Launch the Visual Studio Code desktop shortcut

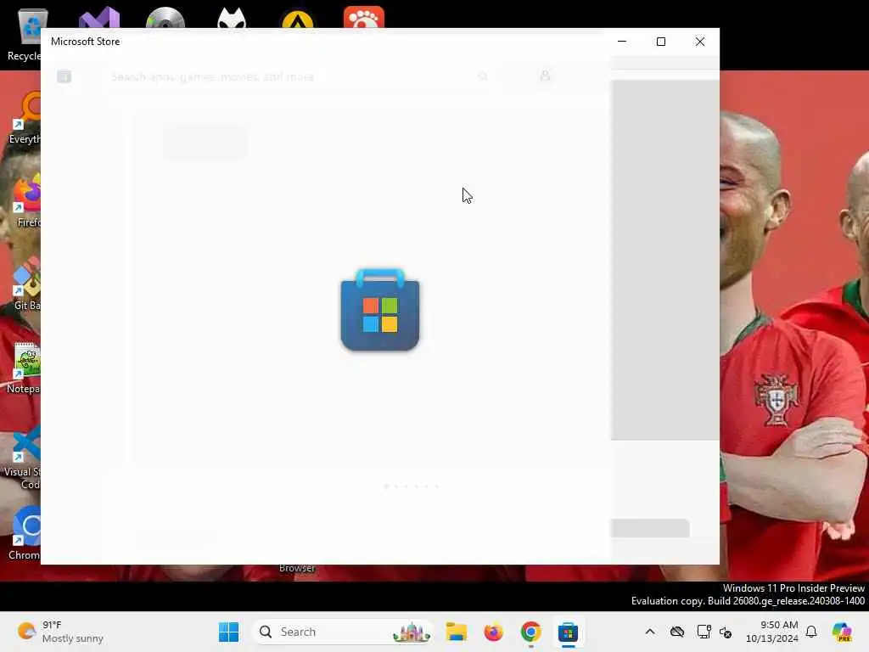[x=21, y=458]
